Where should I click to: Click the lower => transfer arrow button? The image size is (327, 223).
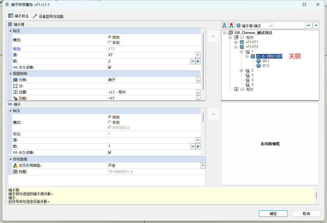pyautogui.click(x=213, y=114)
